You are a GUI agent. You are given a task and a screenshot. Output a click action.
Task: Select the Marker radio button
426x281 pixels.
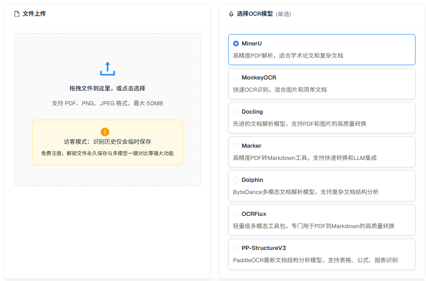point(236,146)
